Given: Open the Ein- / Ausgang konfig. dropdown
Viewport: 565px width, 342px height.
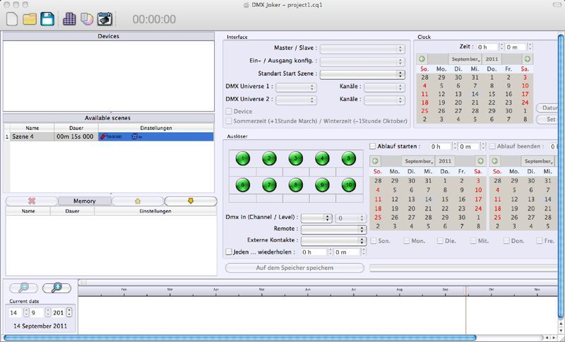Looking at the screenshot, I should (x=362, y=61).
